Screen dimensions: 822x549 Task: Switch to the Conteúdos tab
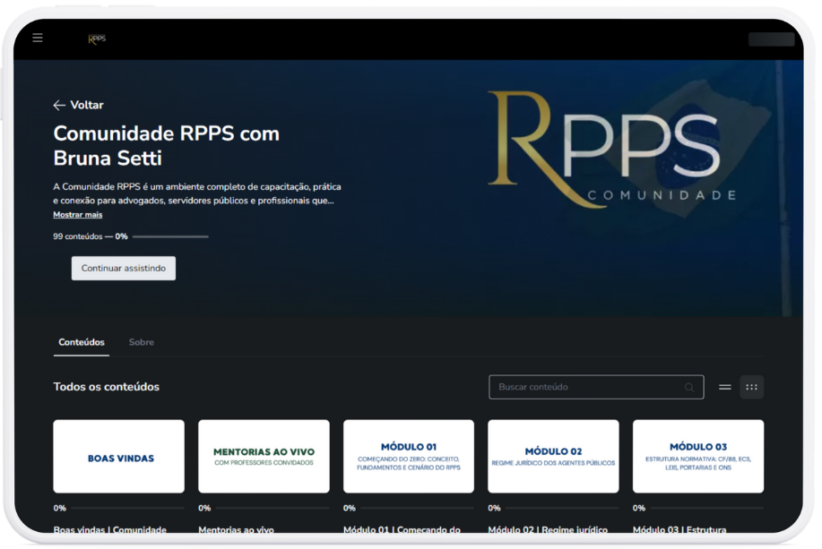[81, 342]
